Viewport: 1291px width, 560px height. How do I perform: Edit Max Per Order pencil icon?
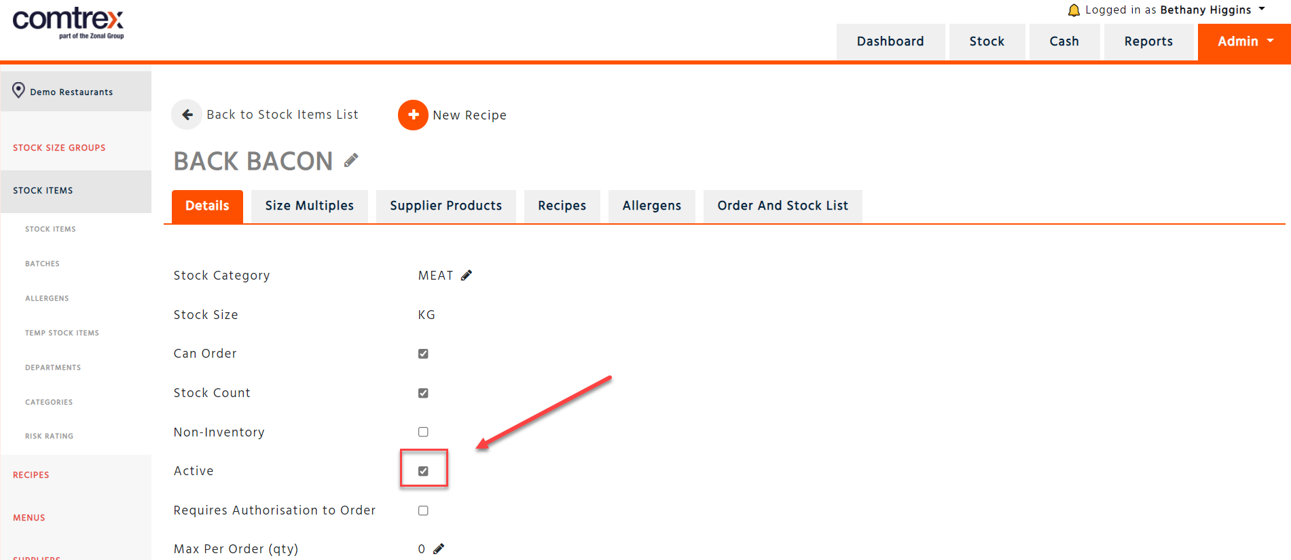coord(439,549)
